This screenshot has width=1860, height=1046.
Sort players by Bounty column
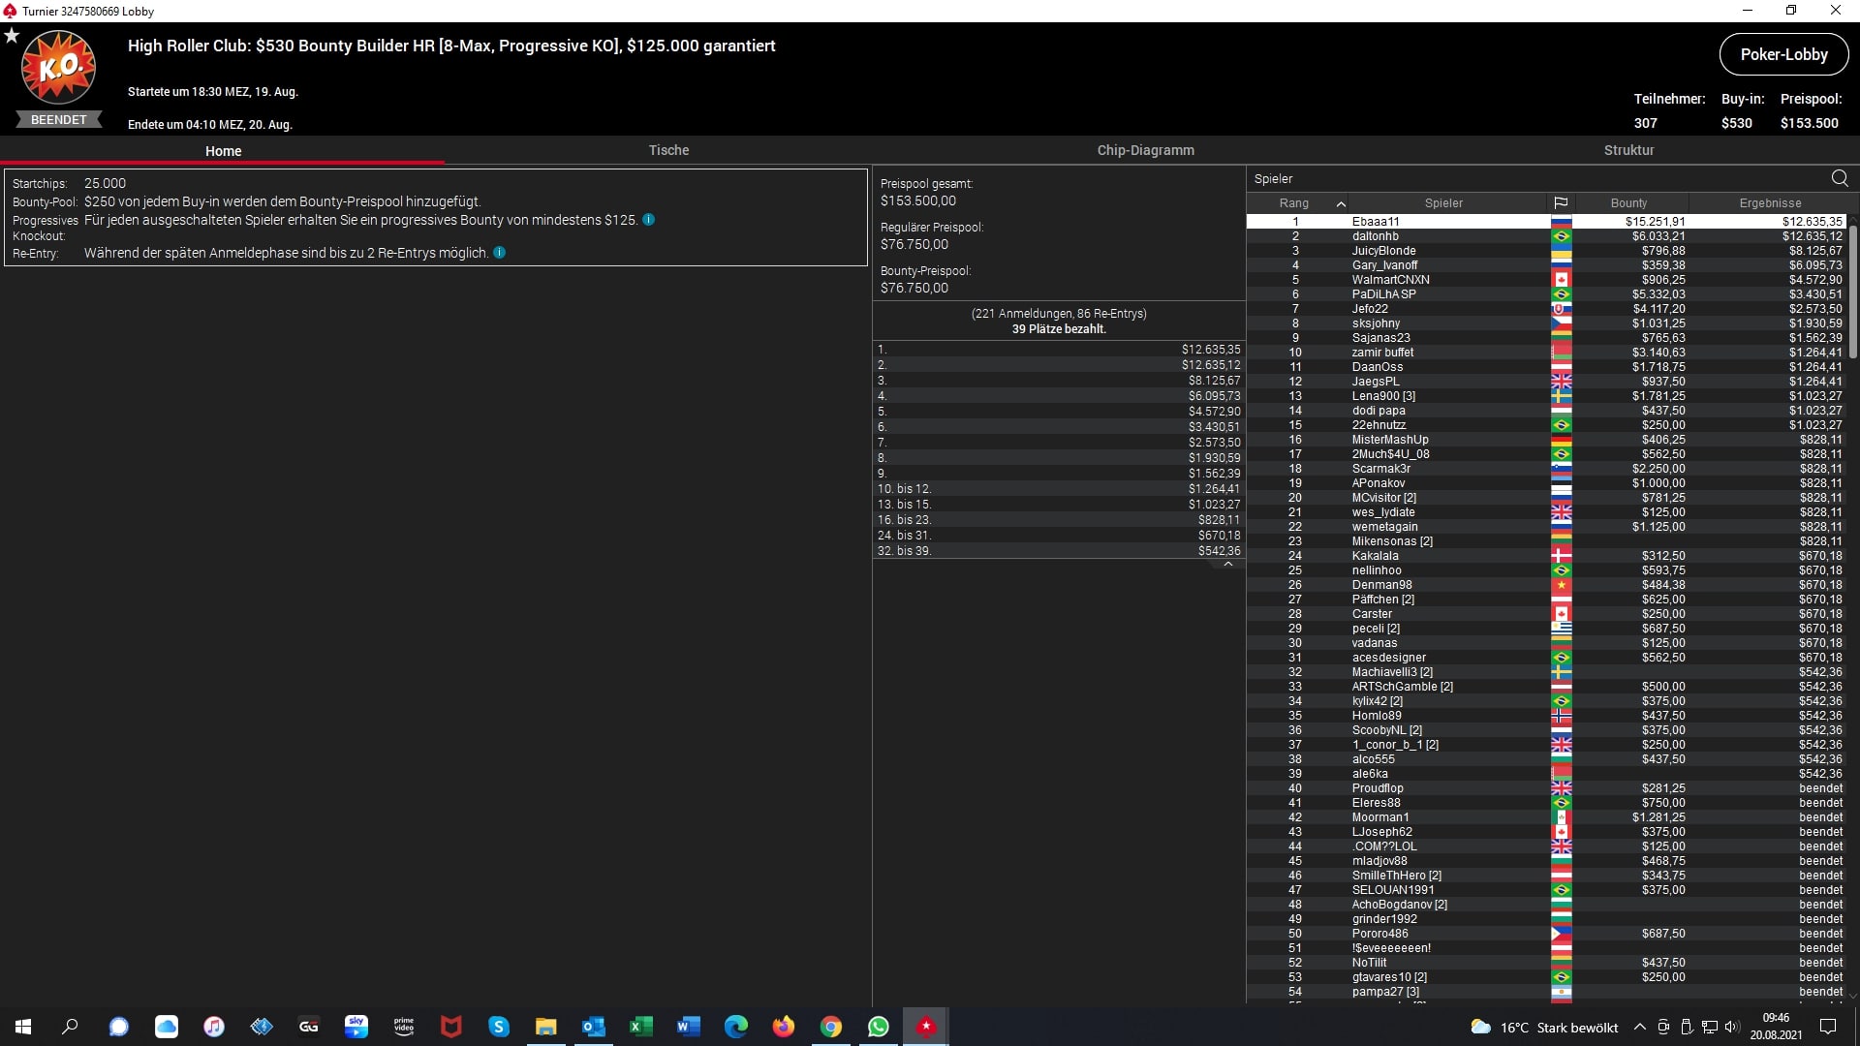1628,203
